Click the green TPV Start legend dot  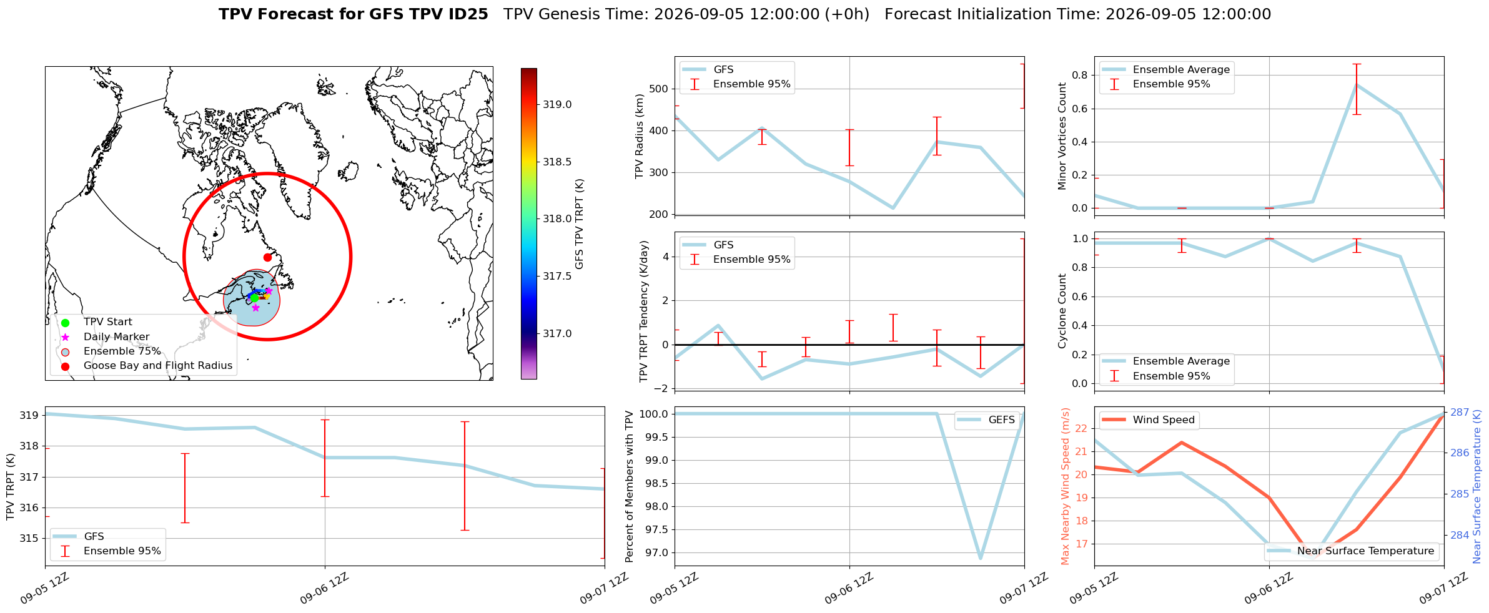point(65,323)
